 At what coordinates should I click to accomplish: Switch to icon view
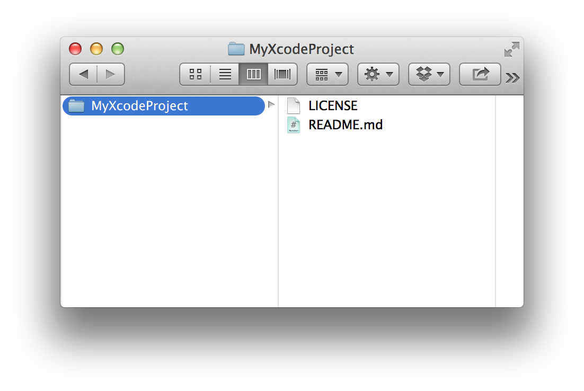[195, 74]
